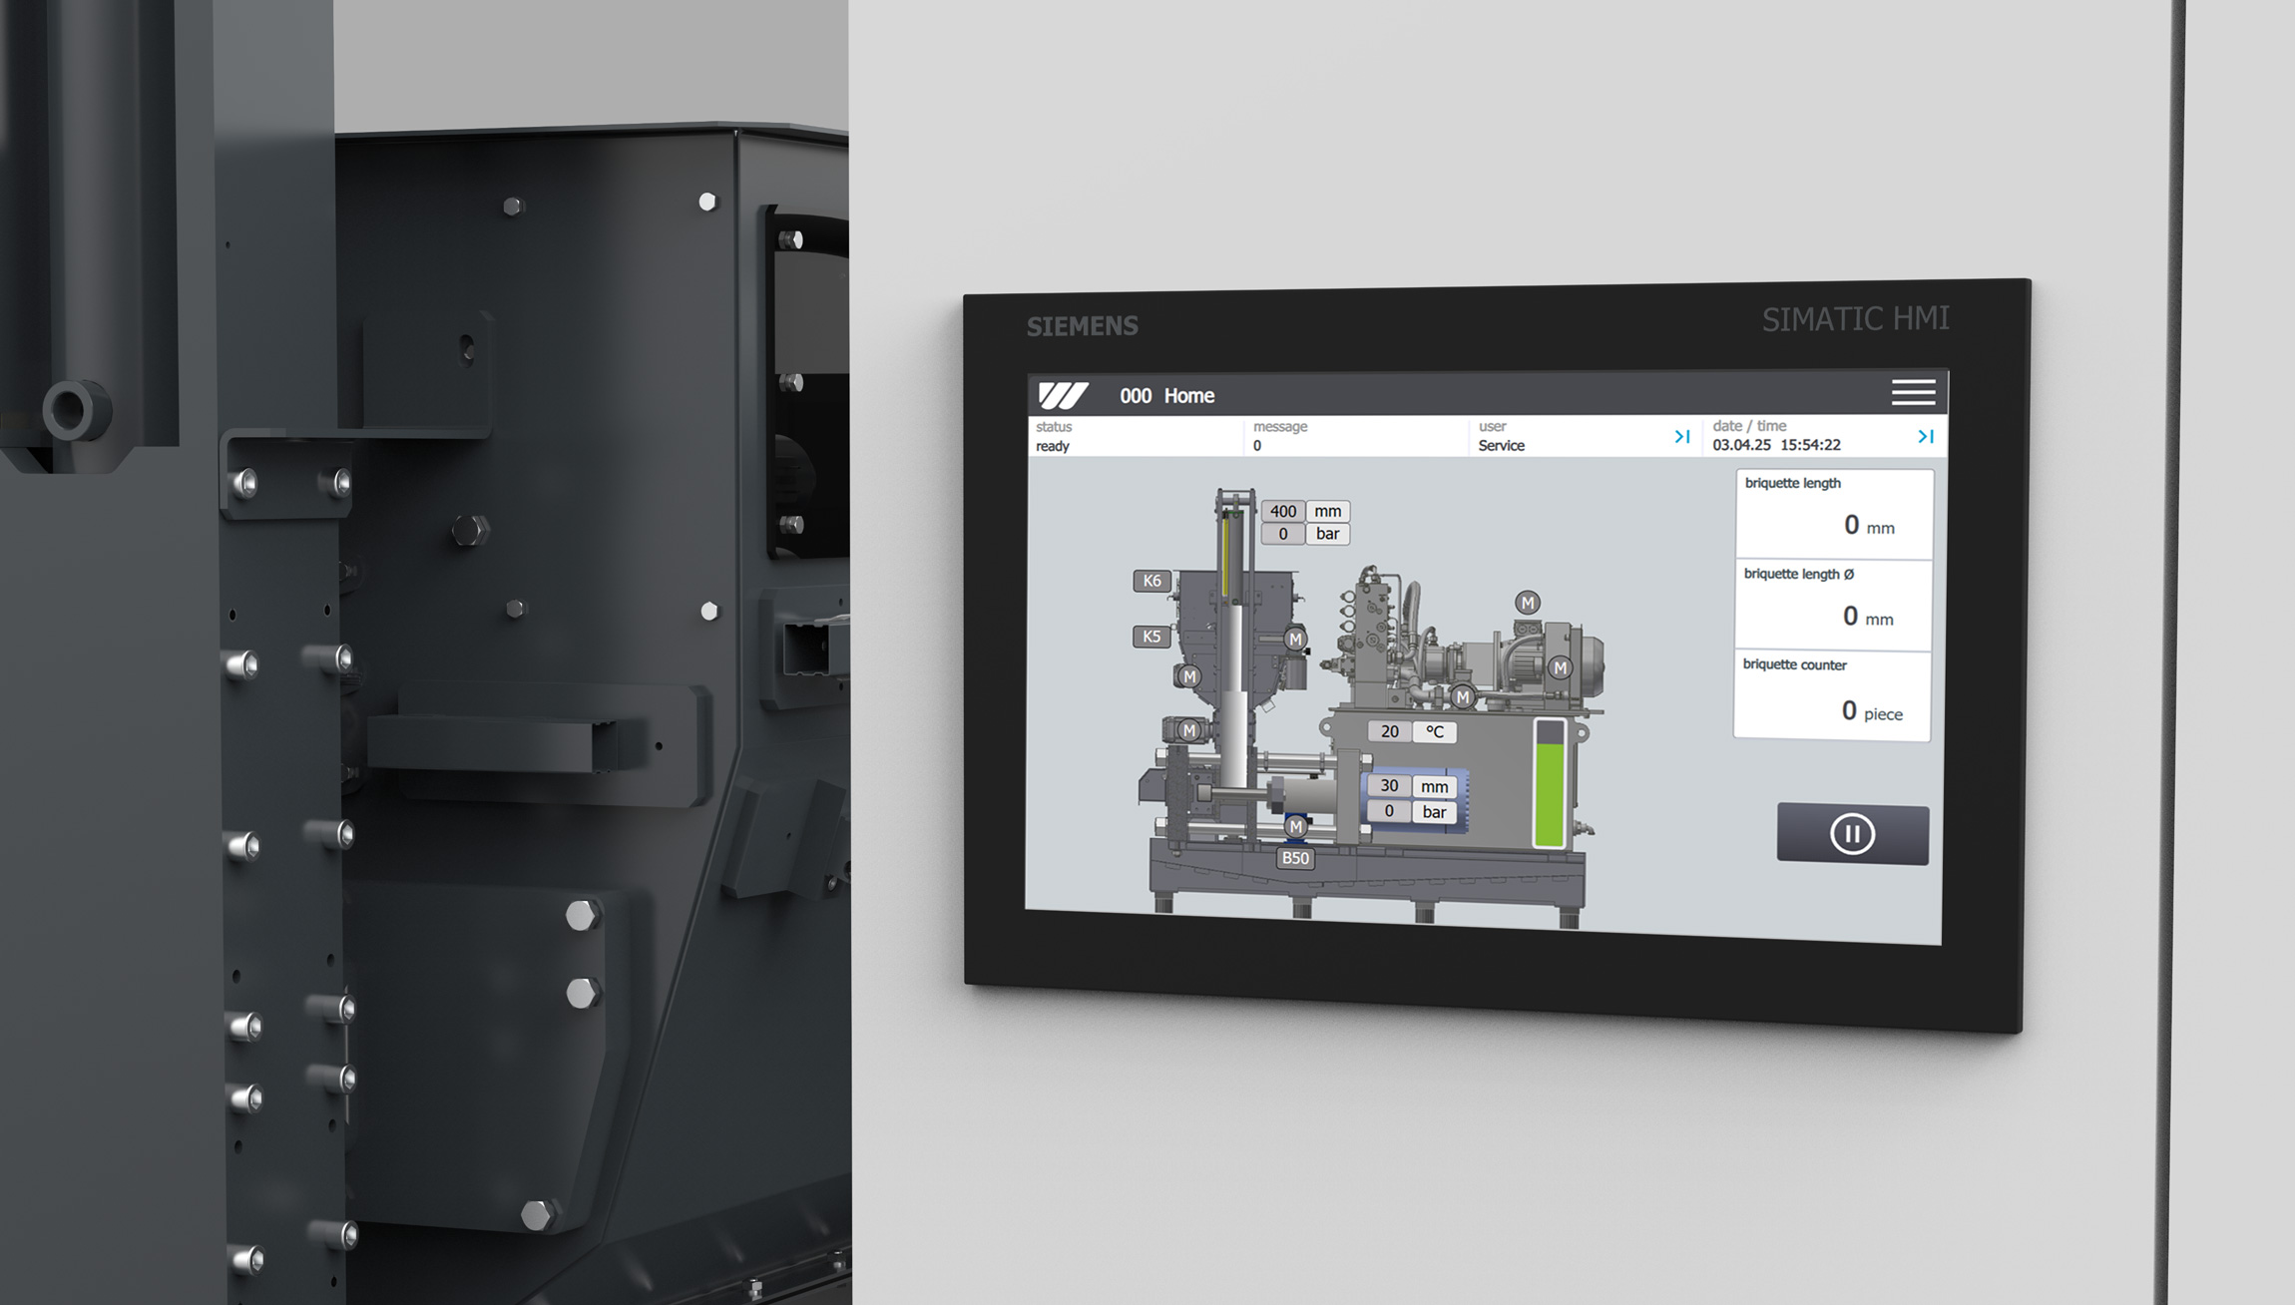
Task: Toggle the motor below the press cylinder
Action: click(x=1295, y=827)
